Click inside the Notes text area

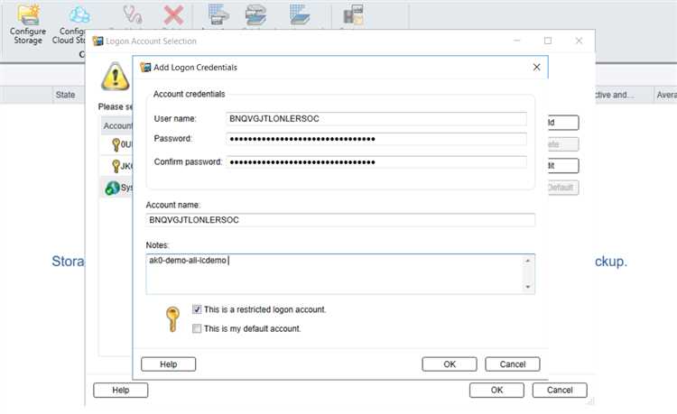click(334, 274)
